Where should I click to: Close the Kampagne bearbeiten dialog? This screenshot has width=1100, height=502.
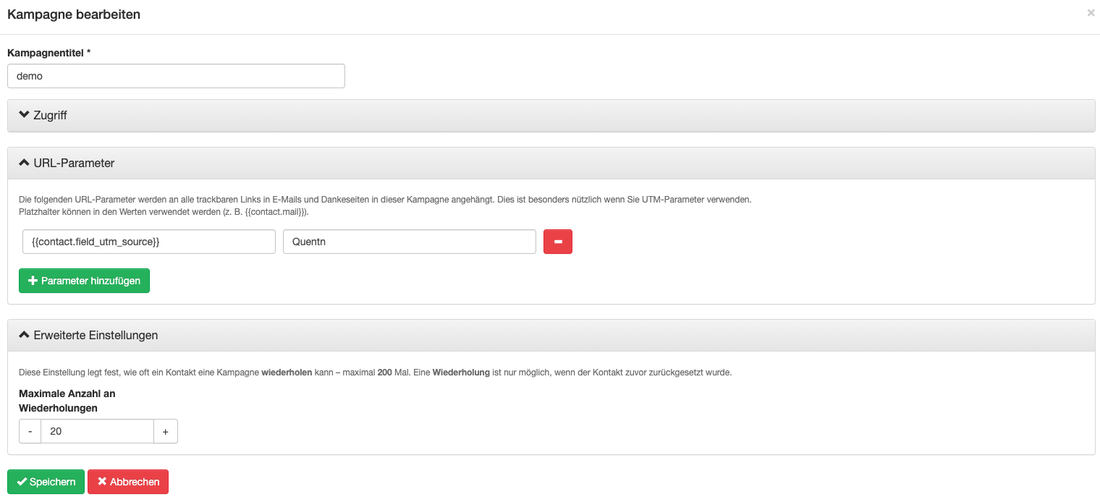coord(1091,13)
